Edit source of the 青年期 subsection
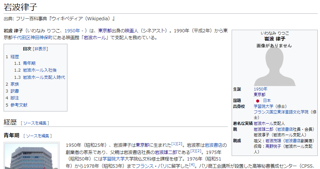 [38, 136]
